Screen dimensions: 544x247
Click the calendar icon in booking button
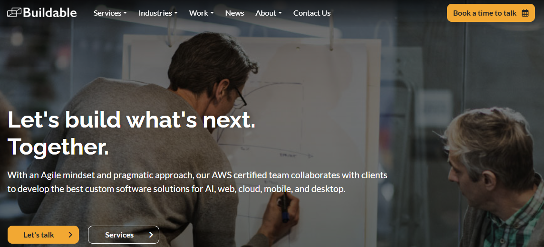pyautogui.click(x=525, y=13)
